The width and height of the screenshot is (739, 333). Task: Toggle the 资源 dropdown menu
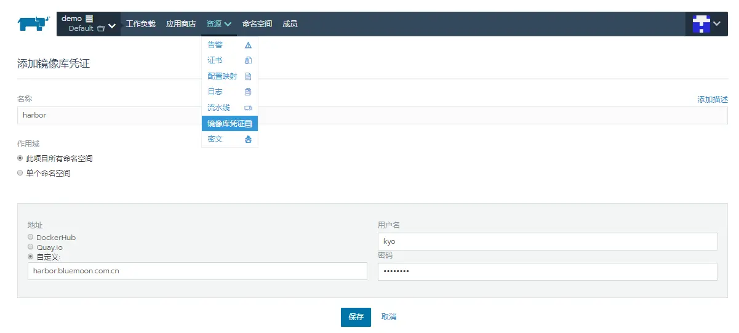pyautogui.click(x=219, y=24)
